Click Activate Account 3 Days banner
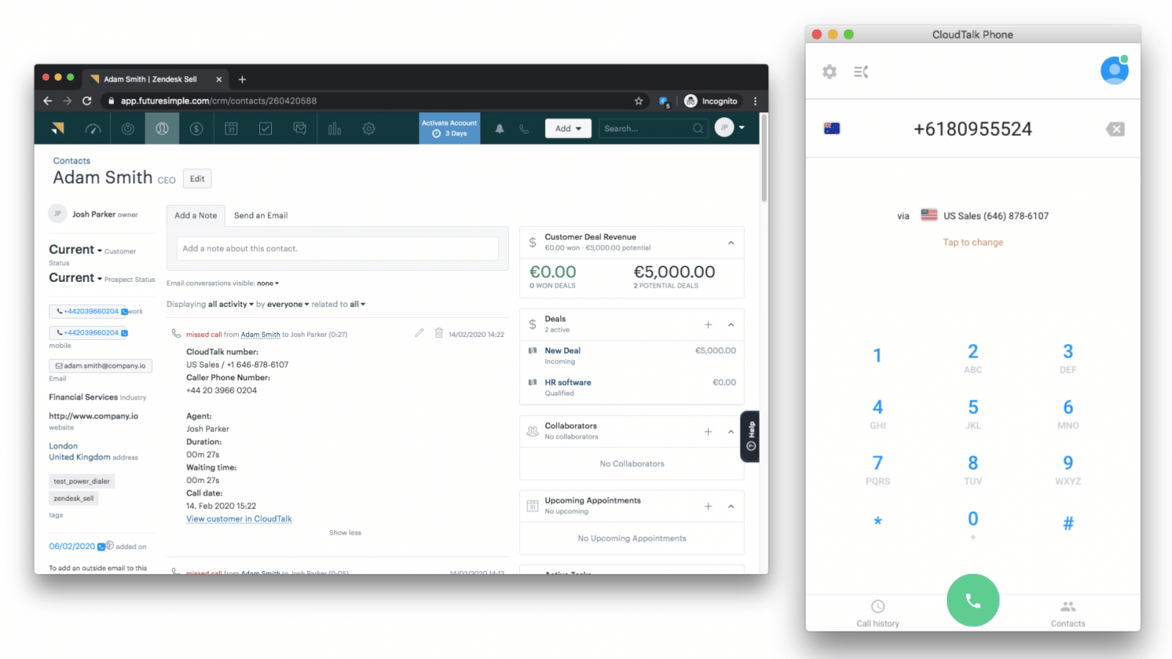This screenshot has height=659, width=1172. tap(450, 128)
